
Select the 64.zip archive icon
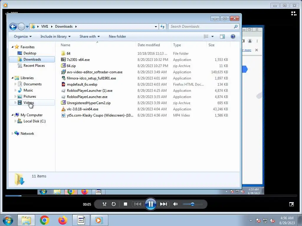point(63,66)
